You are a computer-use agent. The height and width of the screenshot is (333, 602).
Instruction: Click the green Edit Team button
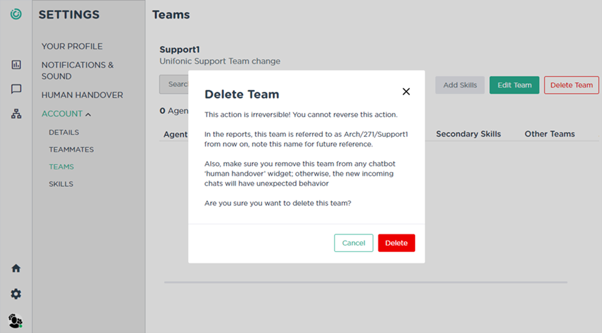[x=514, y=85]
